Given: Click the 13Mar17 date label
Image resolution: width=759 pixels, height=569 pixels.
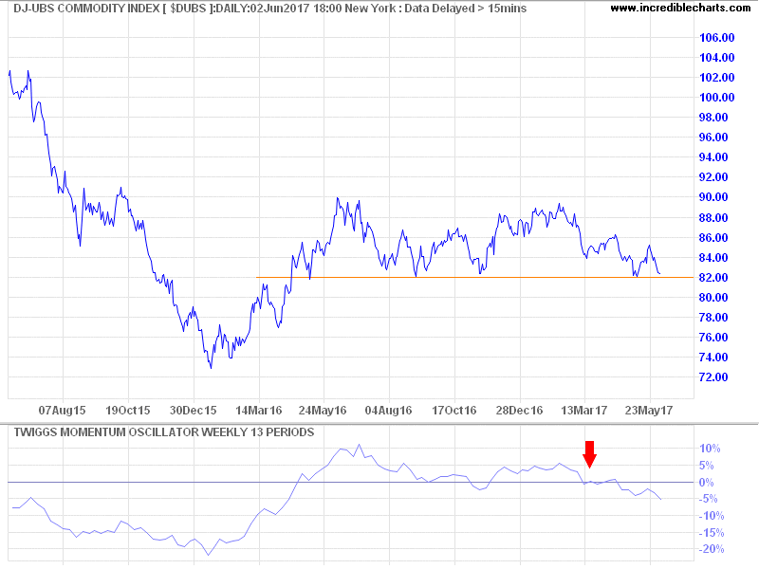Looking at the screenshot, I should coord(584,411).
